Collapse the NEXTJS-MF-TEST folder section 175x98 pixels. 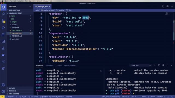point(20,13)
